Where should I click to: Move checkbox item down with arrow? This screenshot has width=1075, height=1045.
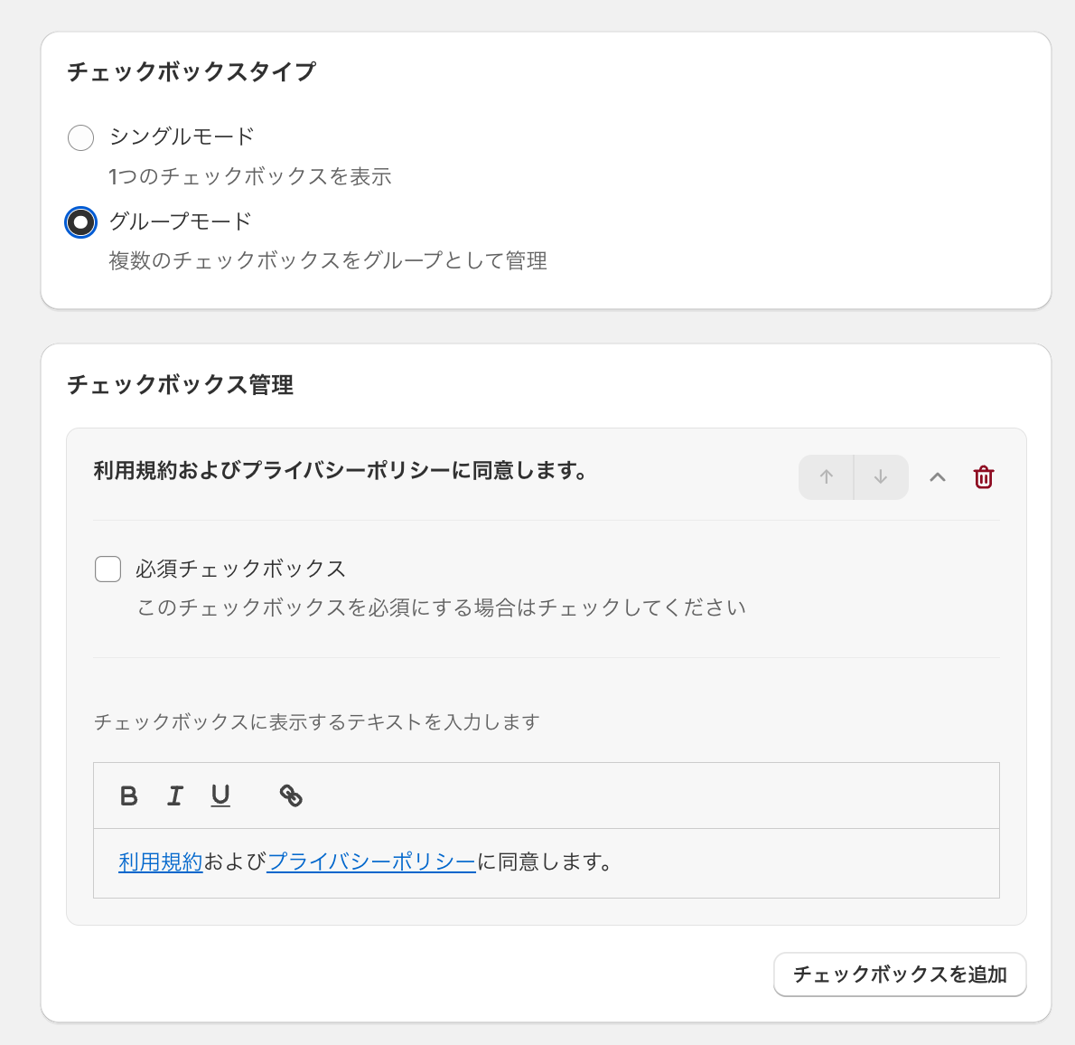[881, 477]
